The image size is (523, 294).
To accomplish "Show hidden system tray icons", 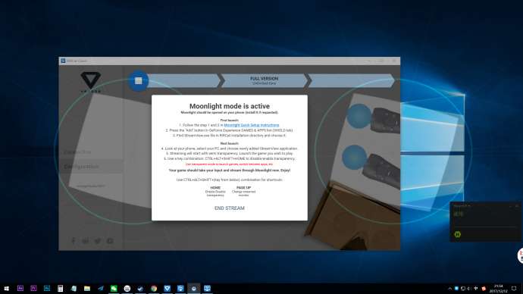I will tap(449, 289).
